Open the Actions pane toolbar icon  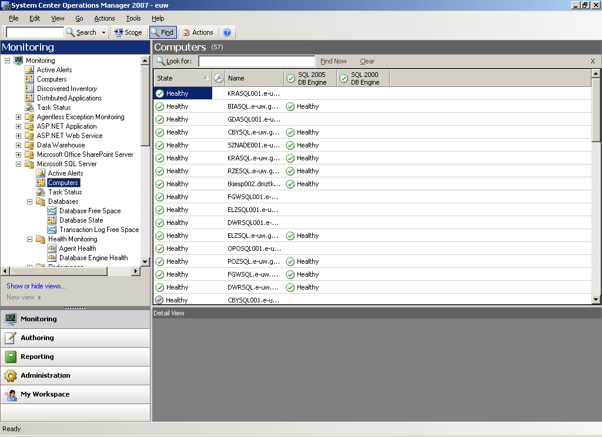pyautogui.click(x=186, y=32)
